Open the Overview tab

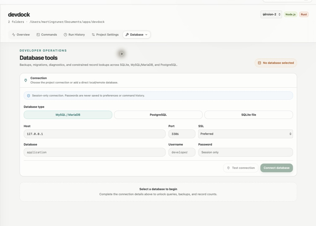click(21, 35)
